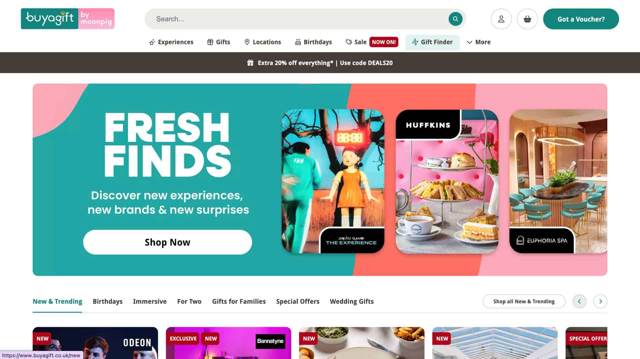Click the map pin icon beside Locations

point(247,42)
